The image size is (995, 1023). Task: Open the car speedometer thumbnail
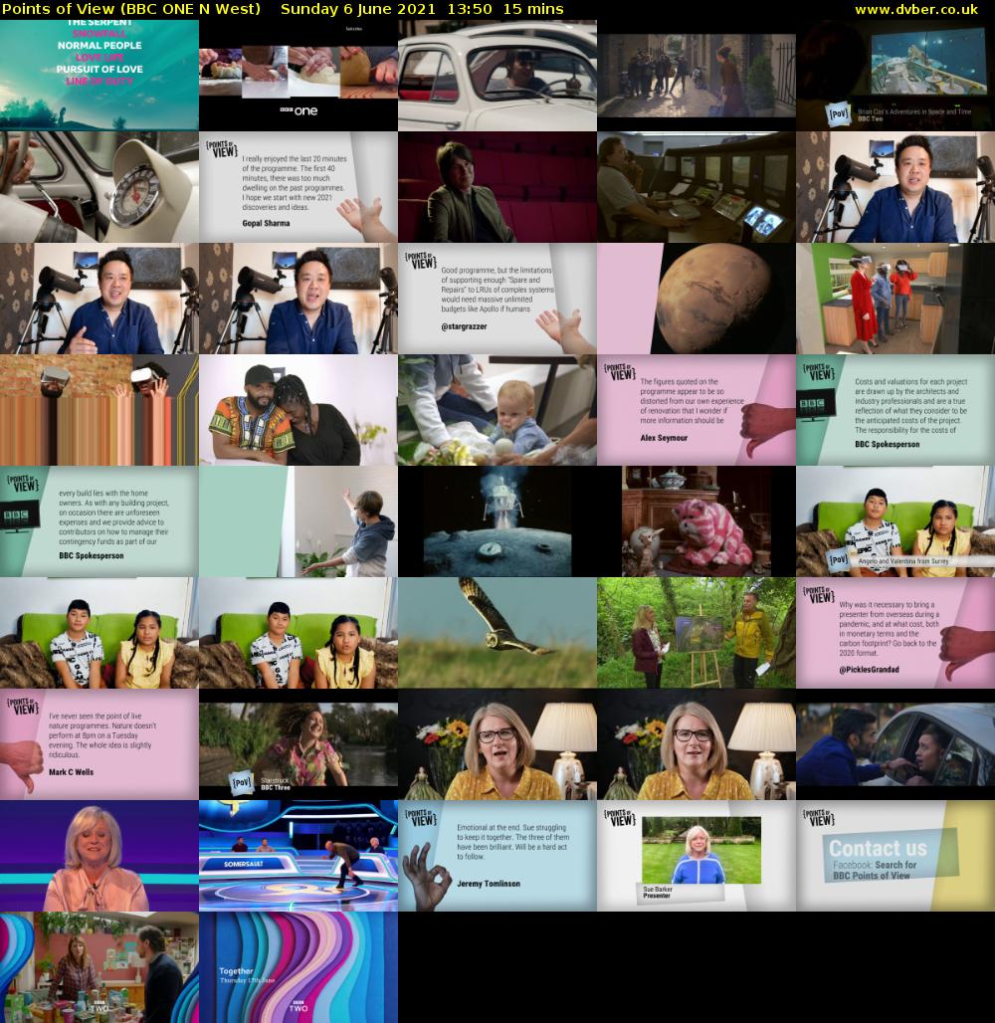[99, 187]
